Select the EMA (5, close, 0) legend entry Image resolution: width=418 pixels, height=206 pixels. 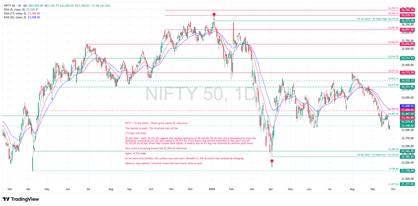tap(21, 10)
